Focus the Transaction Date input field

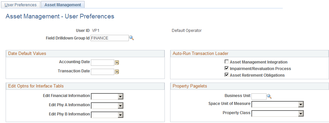pos(103,72)
